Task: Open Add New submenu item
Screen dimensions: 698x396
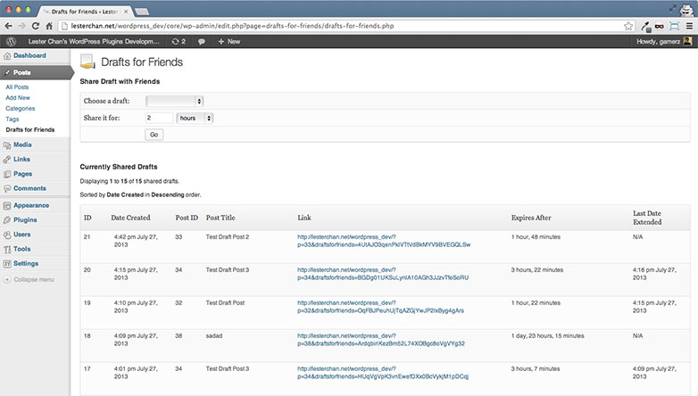Action: 18,98
